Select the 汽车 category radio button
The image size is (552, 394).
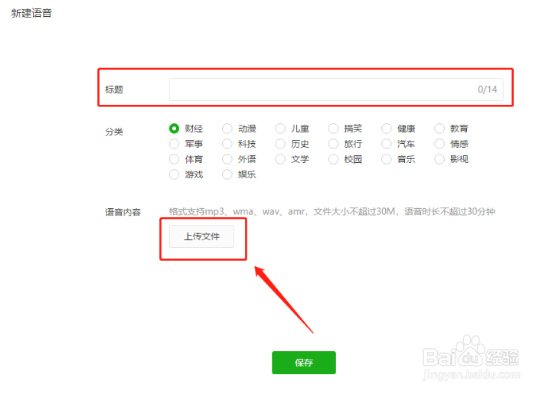[386, 144]
